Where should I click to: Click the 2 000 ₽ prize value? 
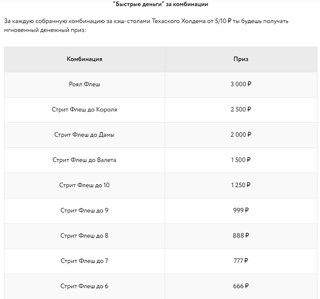click(x=241, y=135)
